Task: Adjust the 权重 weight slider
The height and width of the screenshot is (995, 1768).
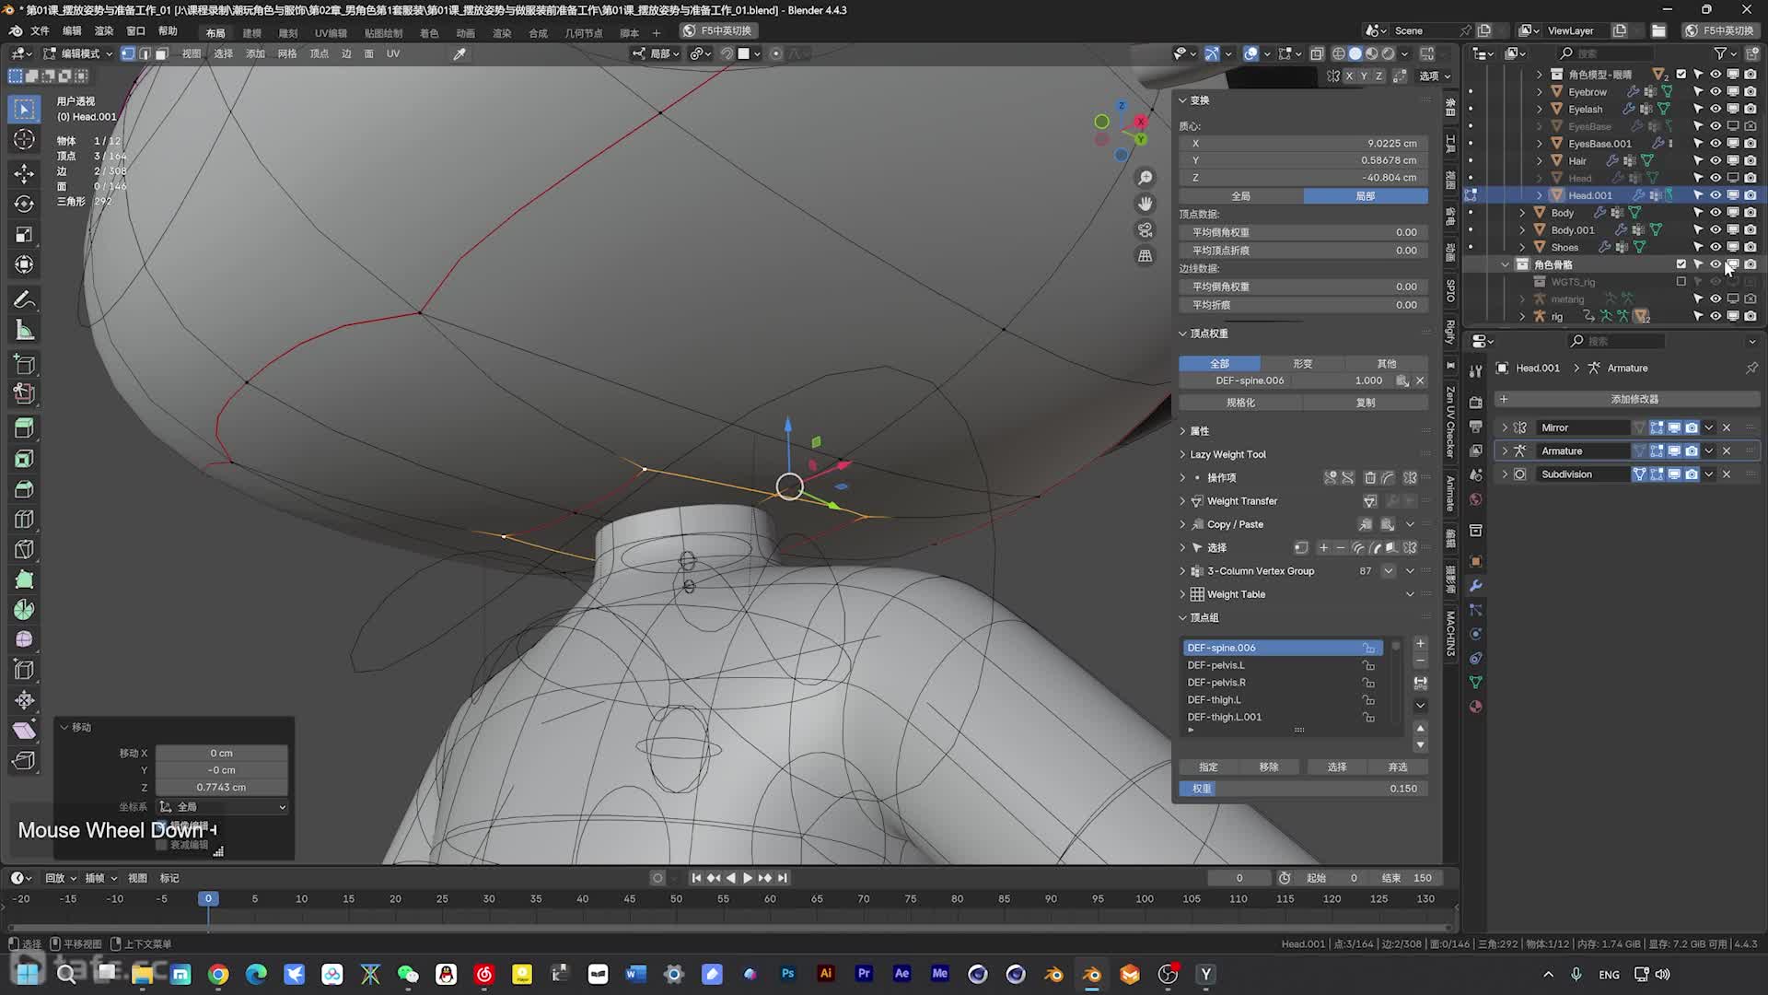Action: [x=1303, y=789]
